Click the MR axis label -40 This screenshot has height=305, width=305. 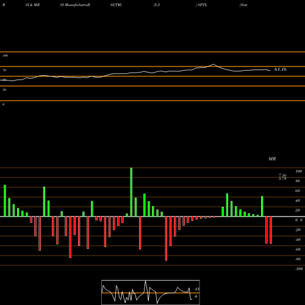pos(298,240)
